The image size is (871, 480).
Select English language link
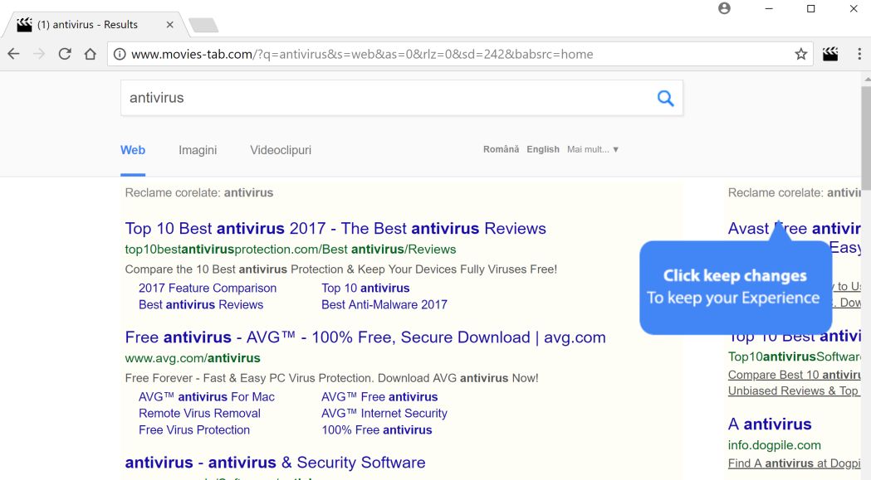tap(543, 149)
